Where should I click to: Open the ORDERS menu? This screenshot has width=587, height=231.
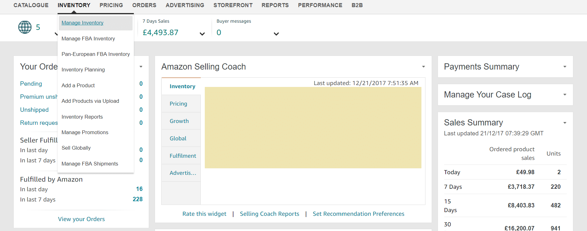[x=144, y=5]
